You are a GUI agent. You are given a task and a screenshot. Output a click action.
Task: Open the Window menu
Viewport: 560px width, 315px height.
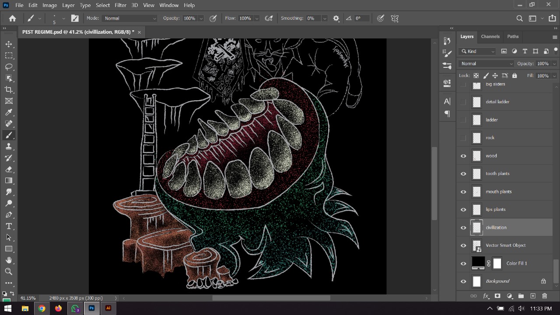point(169,5)
